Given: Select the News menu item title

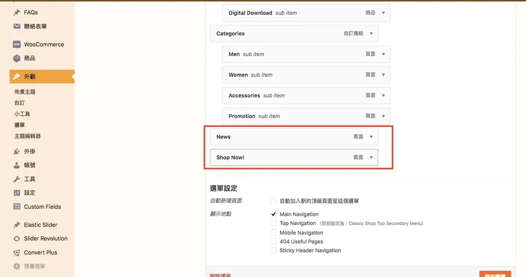Looking at the screenshot, I should (224, 137).
